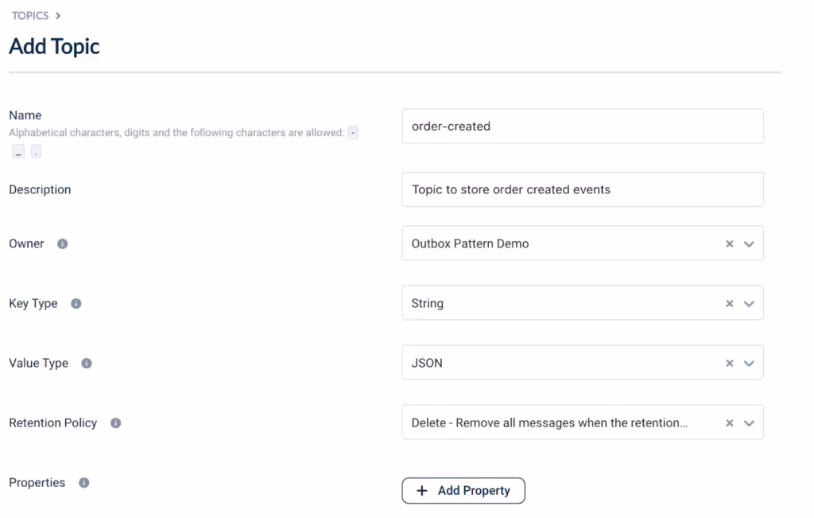Expand the Retention Policy dropdown chevron

point(749,423)
